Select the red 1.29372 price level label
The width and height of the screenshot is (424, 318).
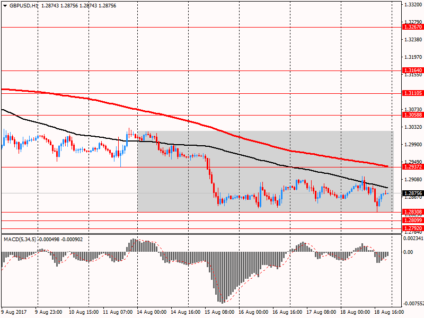coord(413,167)
